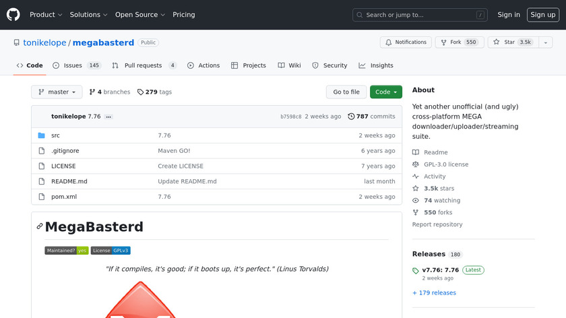Viewport: 566px width, 318px height.
Task: Switch to the Issues tab
Action: point(77,65)
